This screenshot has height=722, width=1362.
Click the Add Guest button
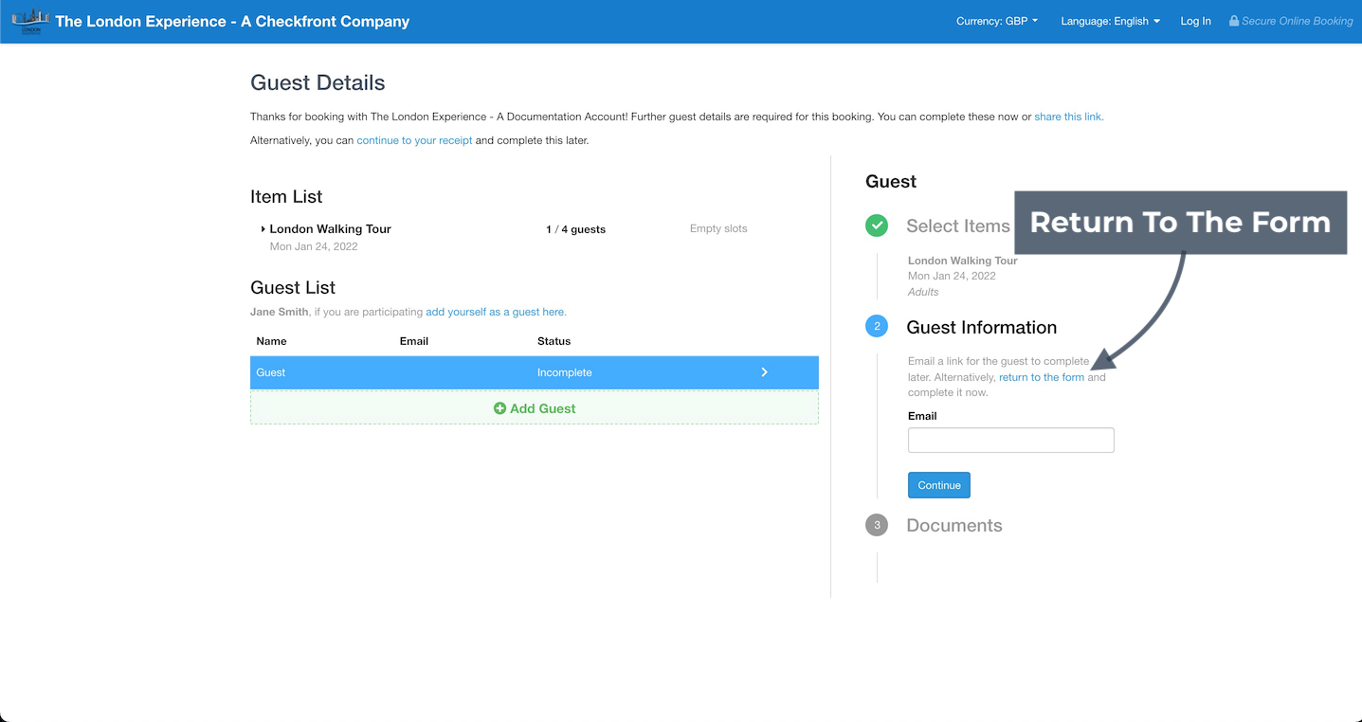coord(535,408)
